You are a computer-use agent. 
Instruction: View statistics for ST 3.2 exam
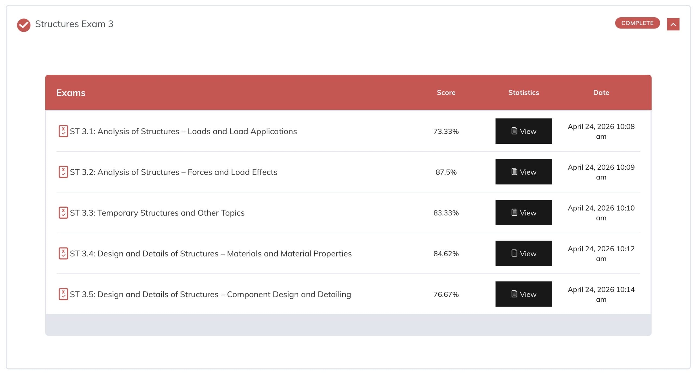(x=523, y=172)
